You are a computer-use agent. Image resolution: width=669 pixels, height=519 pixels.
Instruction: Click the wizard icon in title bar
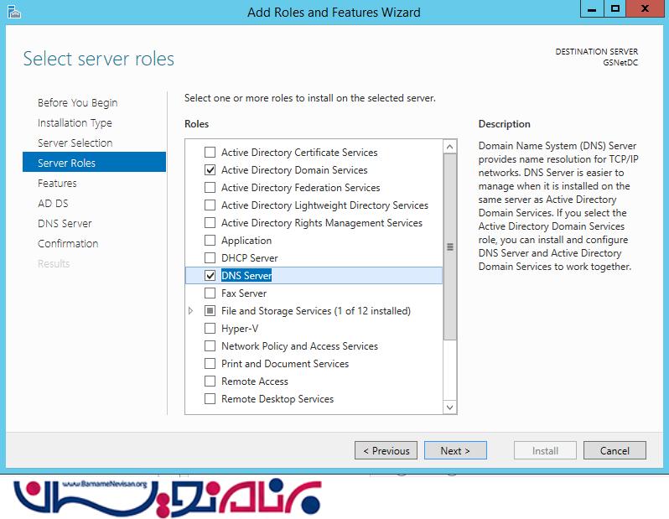(13, 11)
